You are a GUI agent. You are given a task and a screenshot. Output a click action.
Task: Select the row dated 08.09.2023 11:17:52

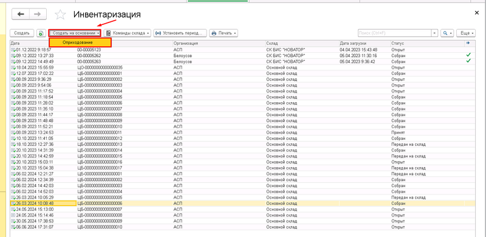click(x=242, y=91)
